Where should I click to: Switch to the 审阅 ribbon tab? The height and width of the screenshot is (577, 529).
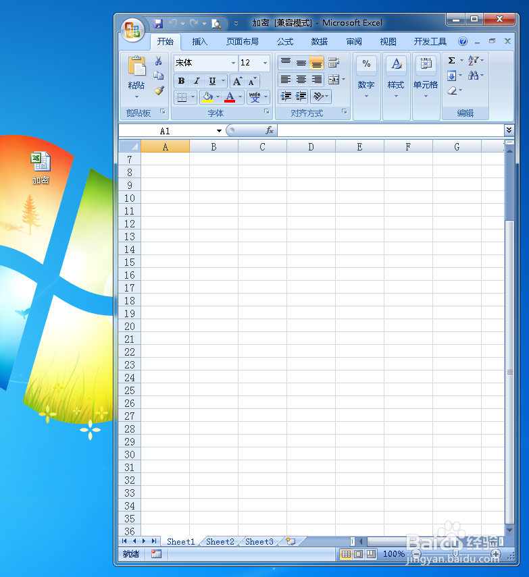point(354,42)
